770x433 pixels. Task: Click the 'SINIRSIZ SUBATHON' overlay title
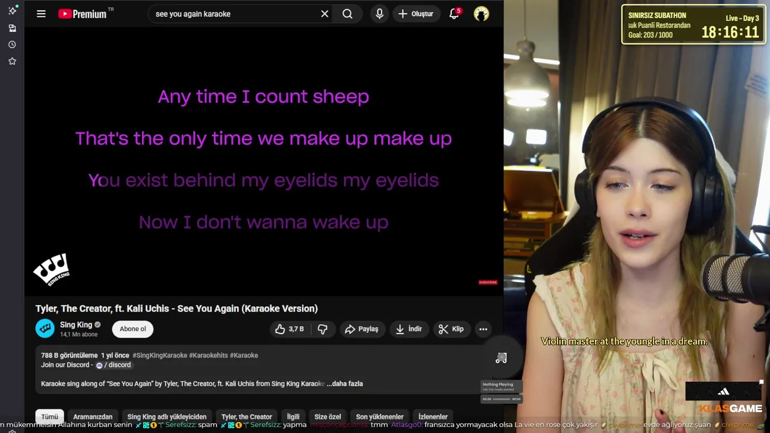point(657,16)
